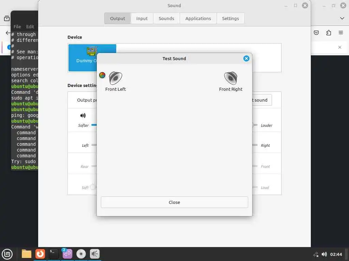The width and height of the screenshot is (349, 261).
Task: Click the fade slider near Front
Action: [x=255, y=166]
